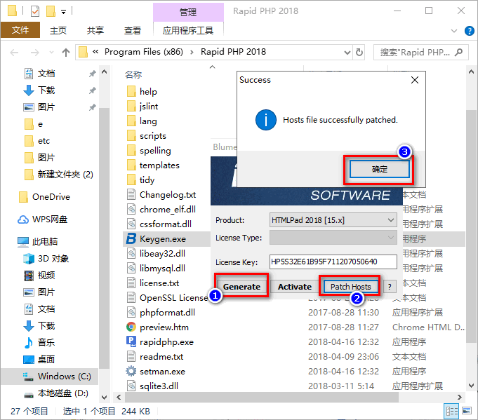Screen dimensions: 478x420
Task: Select 本地磁盘 (D:) drive in sidebar
Action: [x=56, y=393]
